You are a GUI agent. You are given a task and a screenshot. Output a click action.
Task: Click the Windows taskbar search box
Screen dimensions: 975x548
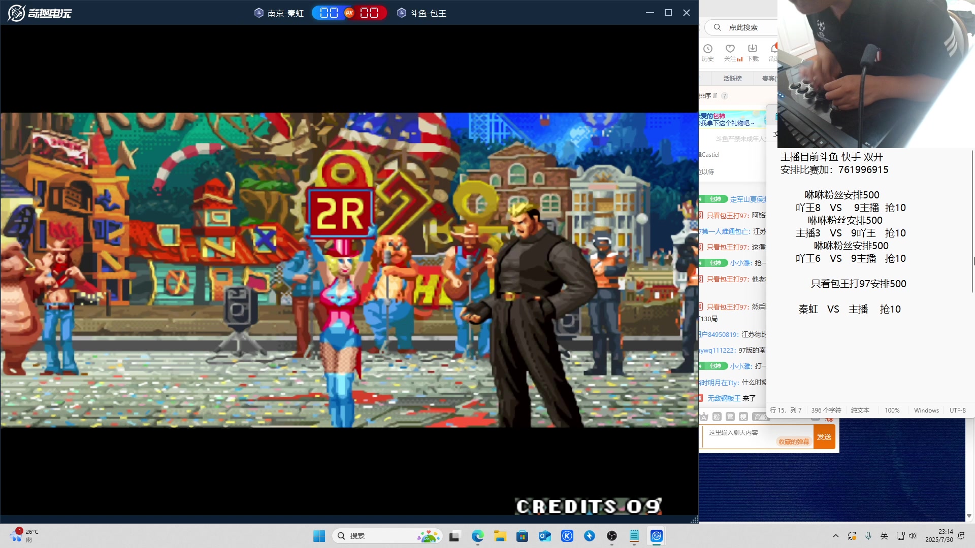click(x=387, y=536)
